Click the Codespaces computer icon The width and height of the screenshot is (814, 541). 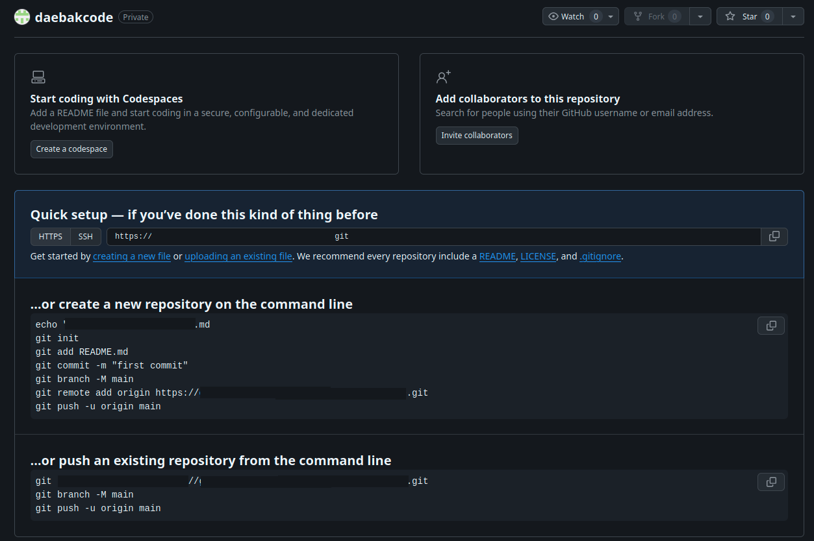(38, 78)
